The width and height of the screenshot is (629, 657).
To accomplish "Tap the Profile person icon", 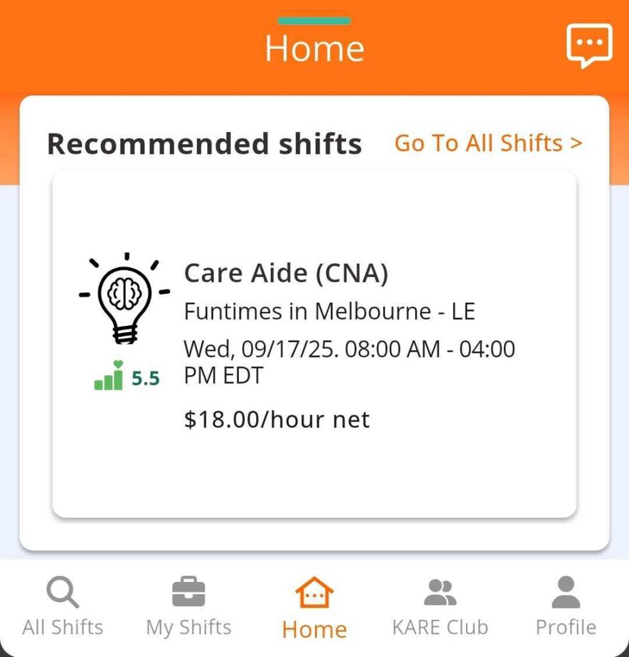I will coord(566,592).
